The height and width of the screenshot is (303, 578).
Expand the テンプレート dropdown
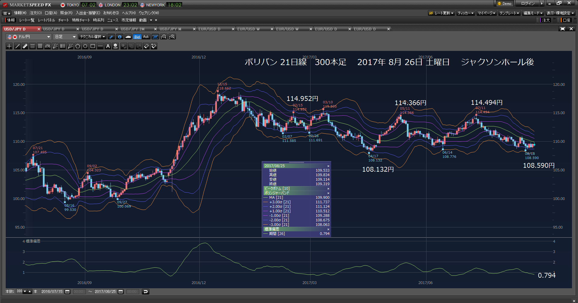tap(509, 13)
